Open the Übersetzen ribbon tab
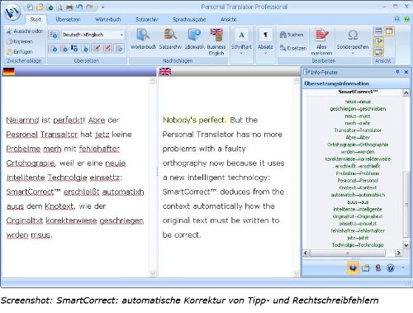 point(68,19)
